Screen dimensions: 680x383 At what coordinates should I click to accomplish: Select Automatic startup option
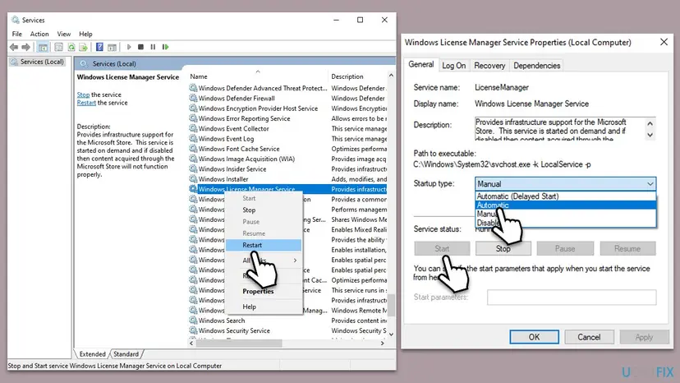click(x=566, y=205)
